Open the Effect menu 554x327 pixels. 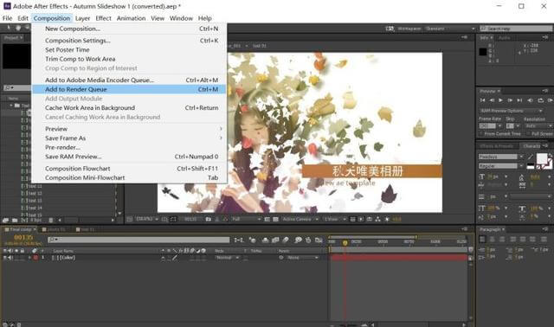[103, 18]
